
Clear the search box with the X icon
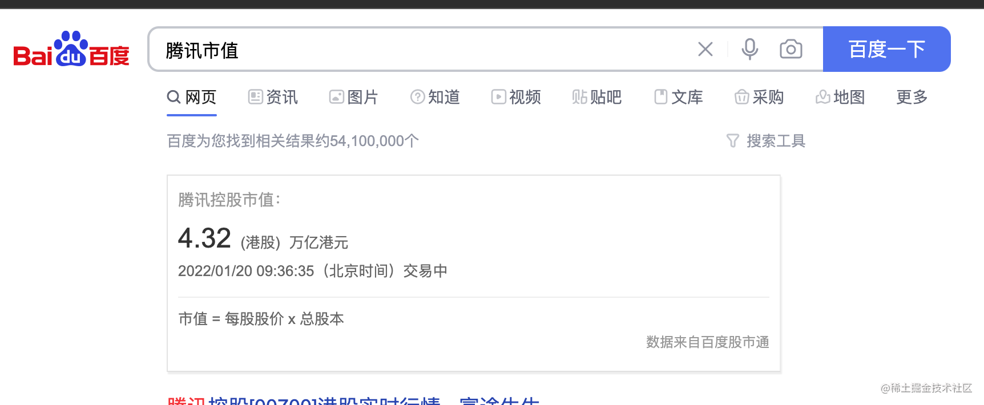point(705,49)
